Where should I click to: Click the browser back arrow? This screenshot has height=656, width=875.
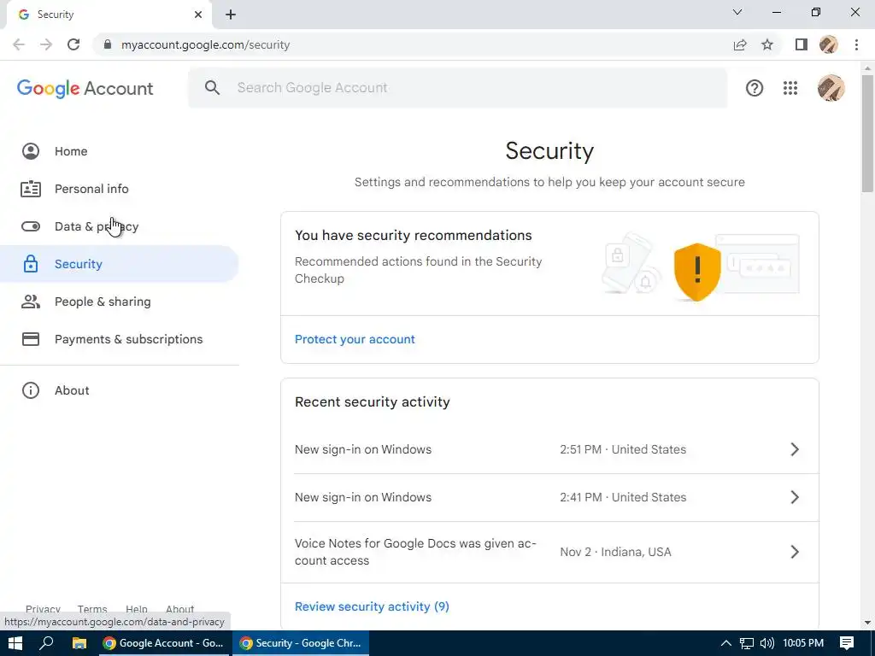[x=19, y=44]
